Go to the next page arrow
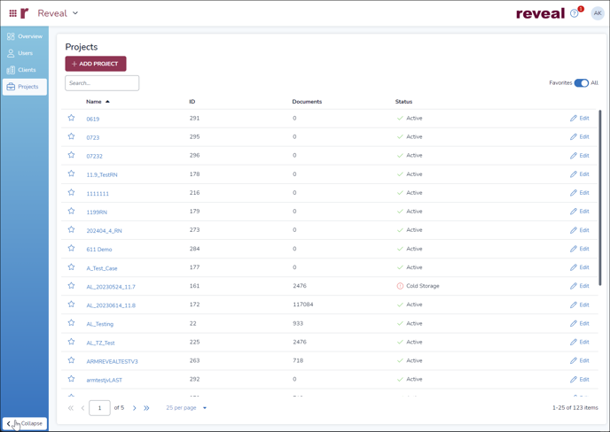This screenshot has width=610, height=432. (135, 408)
